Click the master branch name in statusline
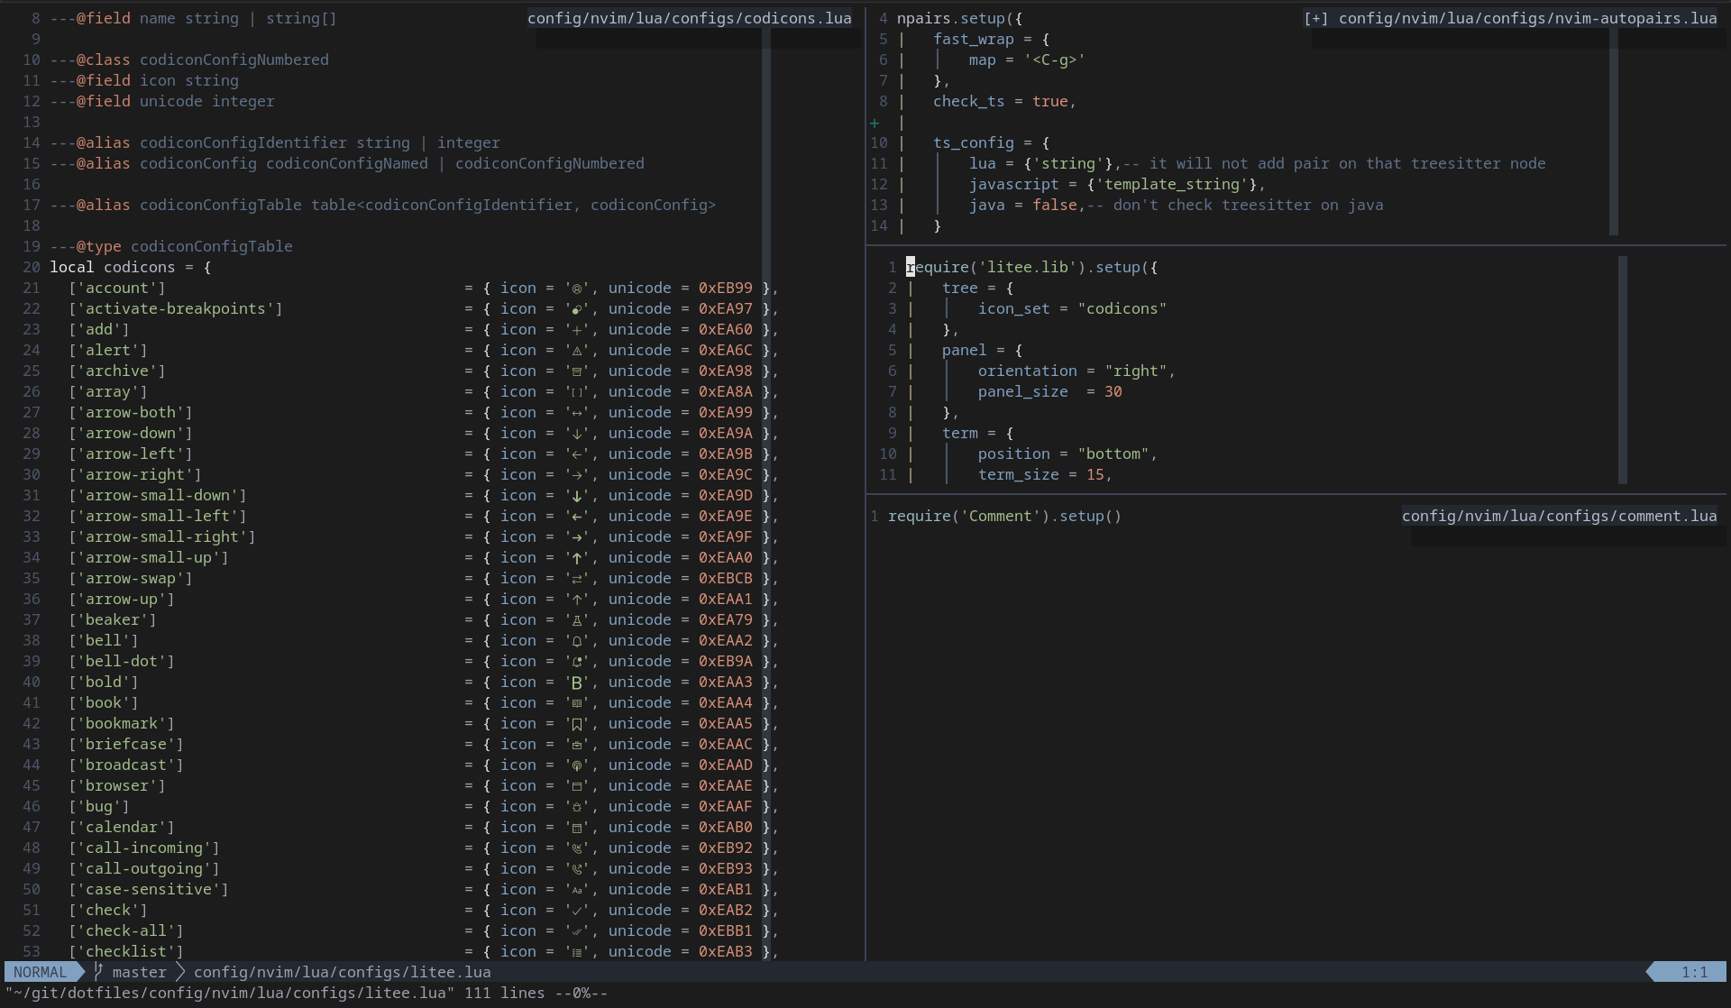Image resolution: width=1731 pixels, height=1008 pixels. click(139, 972)
